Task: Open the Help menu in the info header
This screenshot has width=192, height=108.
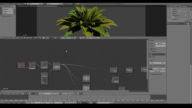Action: click(x=21, y=4)
